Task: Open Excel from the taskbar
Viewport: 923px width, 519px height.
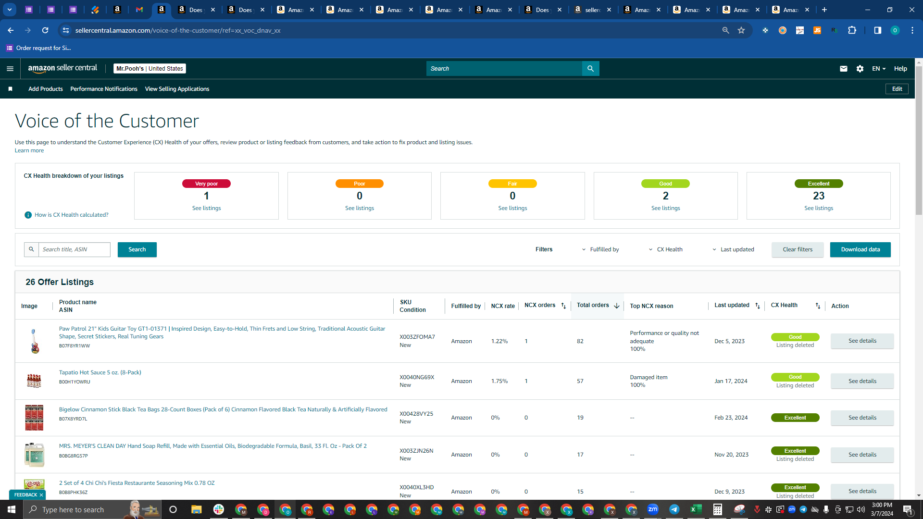Action: [696, 509]
